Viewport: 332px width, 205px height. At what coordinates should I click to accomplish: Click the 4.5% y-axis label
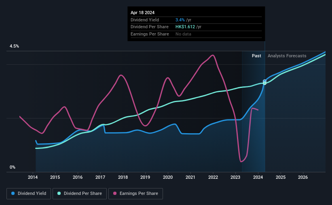(14, 46)
